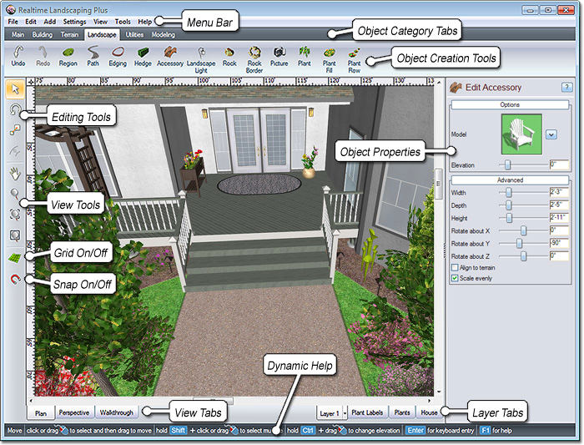Select the Zoom magnifier tool
Viewport: 584px width, 445px height.
(15, 194)
